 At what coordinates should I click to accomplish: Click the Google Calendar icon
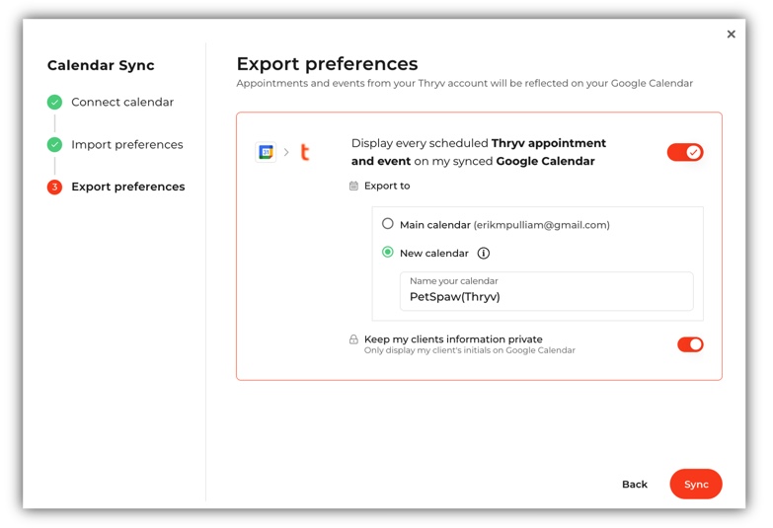coord(266,152)
